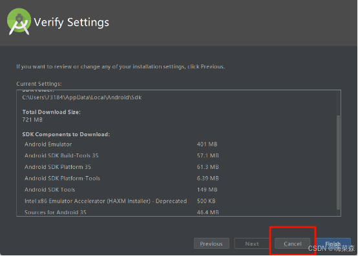Image resolution: width=358 pixels, height=256 pixels.
Task: Click Finish to start downloading
Action: tap(333, 244)
